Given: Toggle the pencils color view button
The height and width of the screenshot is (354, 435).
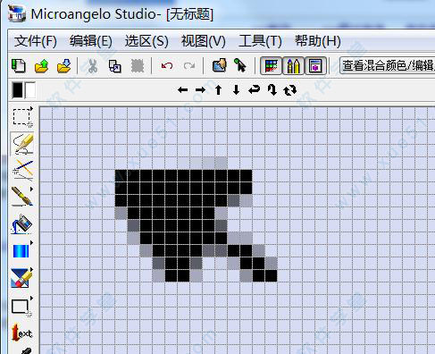Looking at the screenshot, I should [293, 66].
